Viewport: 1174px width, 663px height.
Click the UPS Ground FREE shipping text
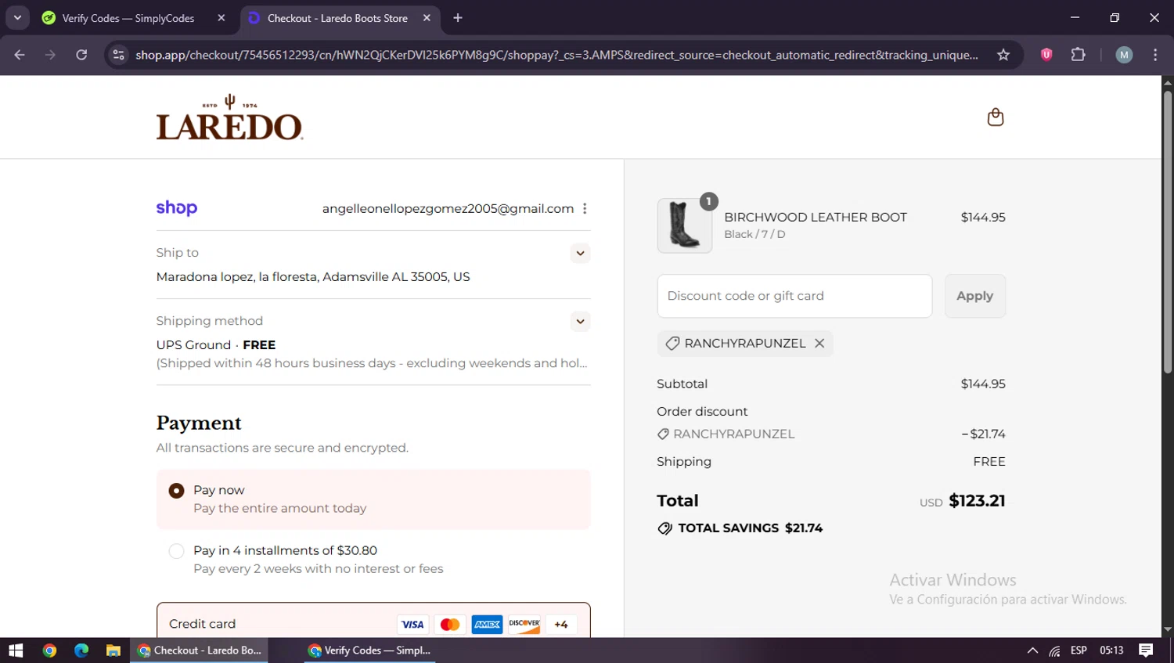[216, 345]
